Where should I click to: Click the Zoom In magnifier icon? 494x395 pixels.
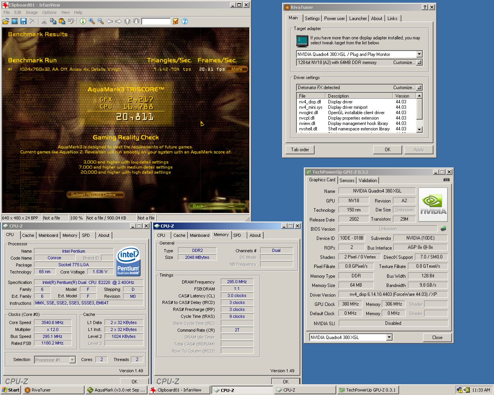92,21
